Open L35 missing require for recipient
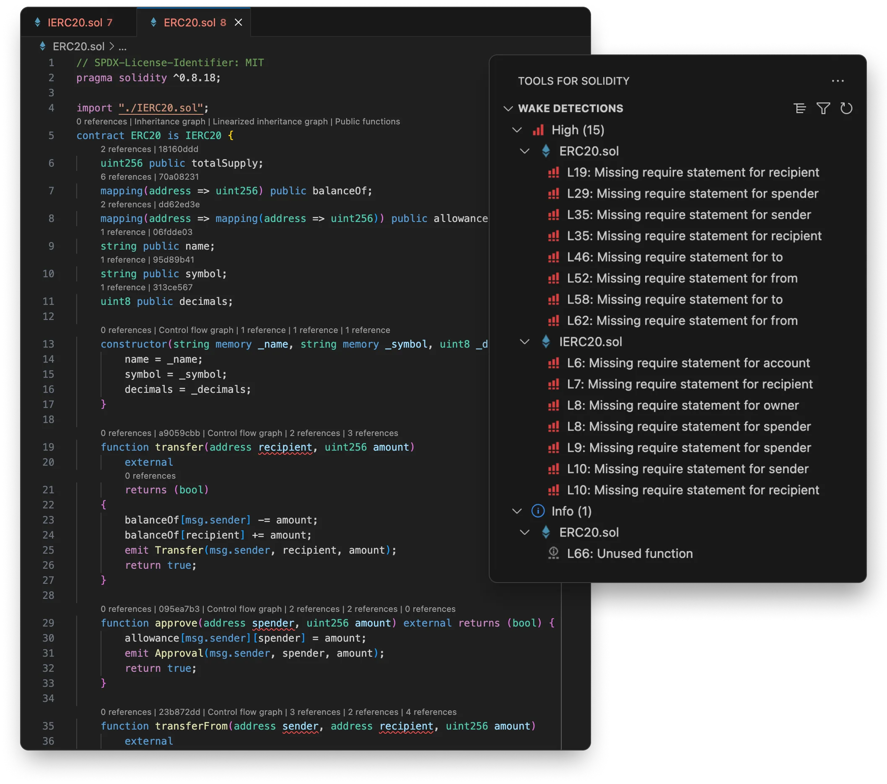 pyautogui.click(x=694, y=236)
